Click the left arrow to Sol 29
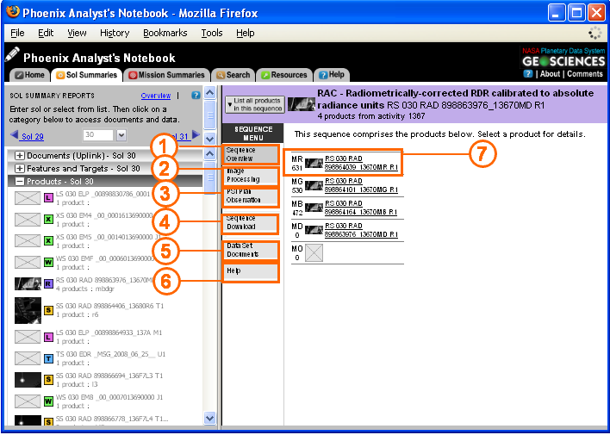The height and width of the screenshot is (435, 610). 14,136
